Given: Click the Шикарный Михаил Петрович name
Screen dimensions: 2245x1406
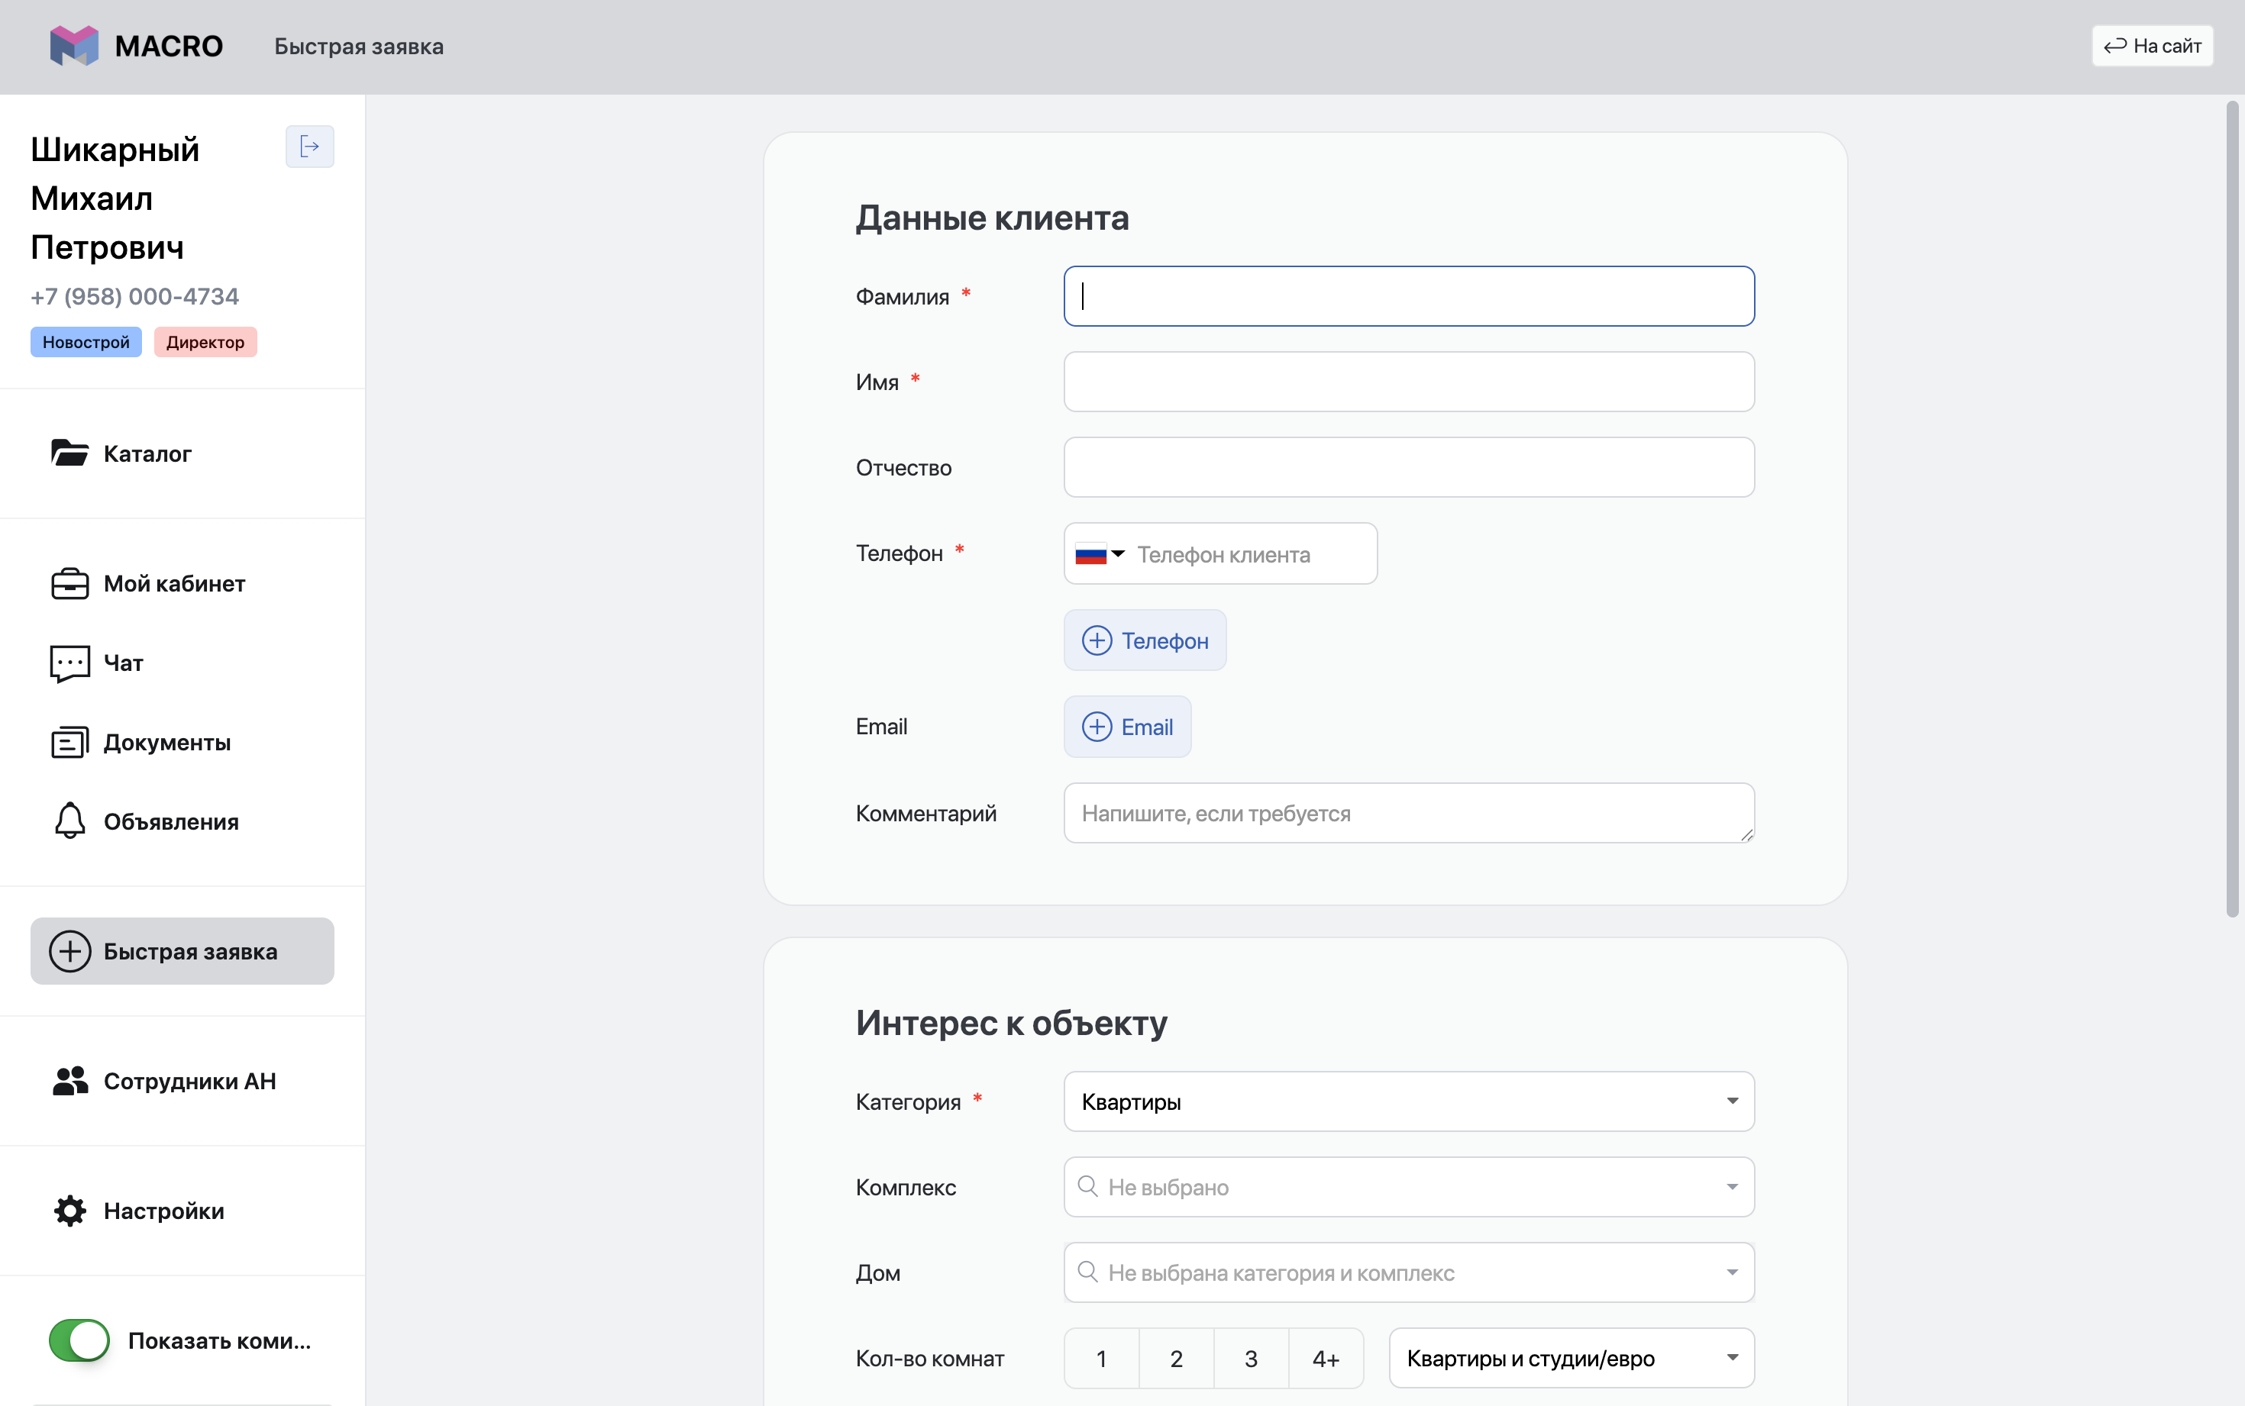Looking at the screenshot, I should coord(115,198).
